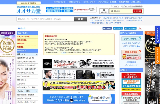Screen dimensions: 160x104
Task: Open the デンタル・口腔・口臭ケア category
Action: [27, 69]
